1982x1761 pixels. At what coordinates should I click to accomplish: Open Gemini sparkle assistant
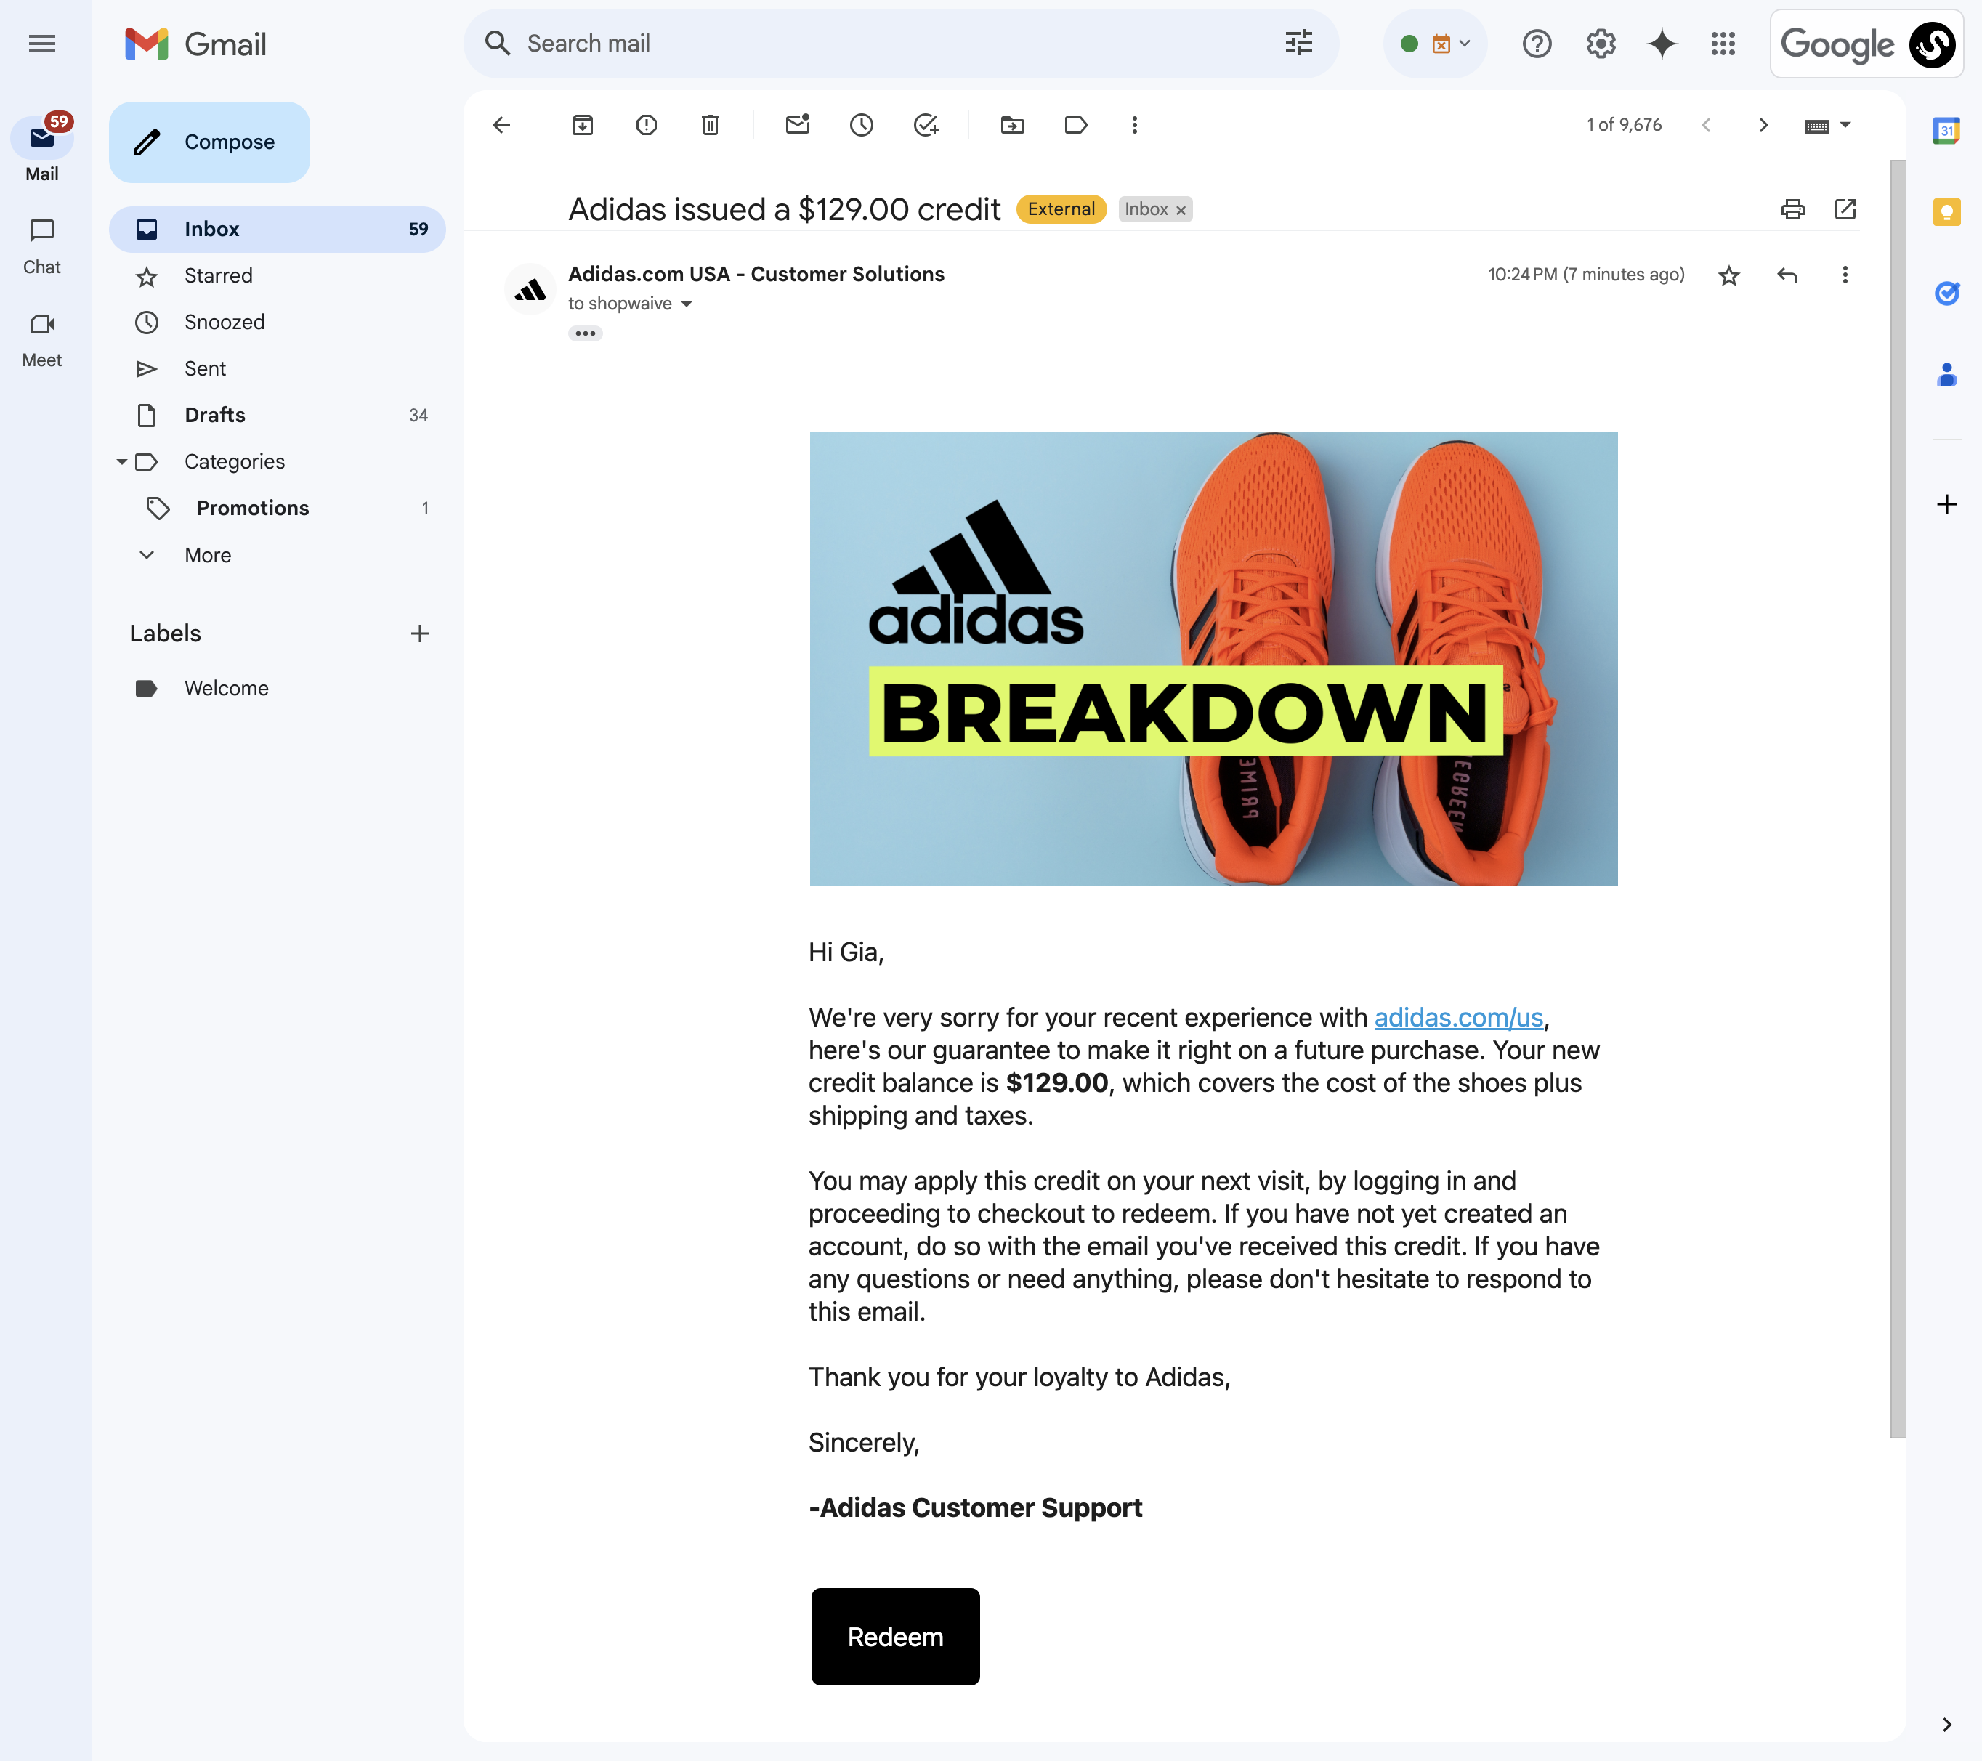(x=1662, y=44)
